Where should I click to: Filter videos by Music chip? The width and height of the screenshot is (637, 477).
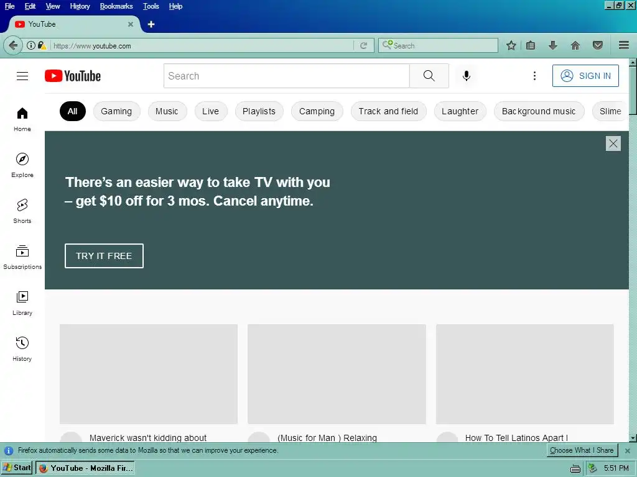167,111
